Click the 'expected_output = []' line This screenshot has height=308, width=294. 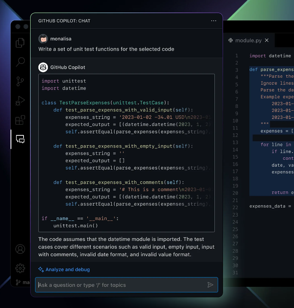[95, 161]
